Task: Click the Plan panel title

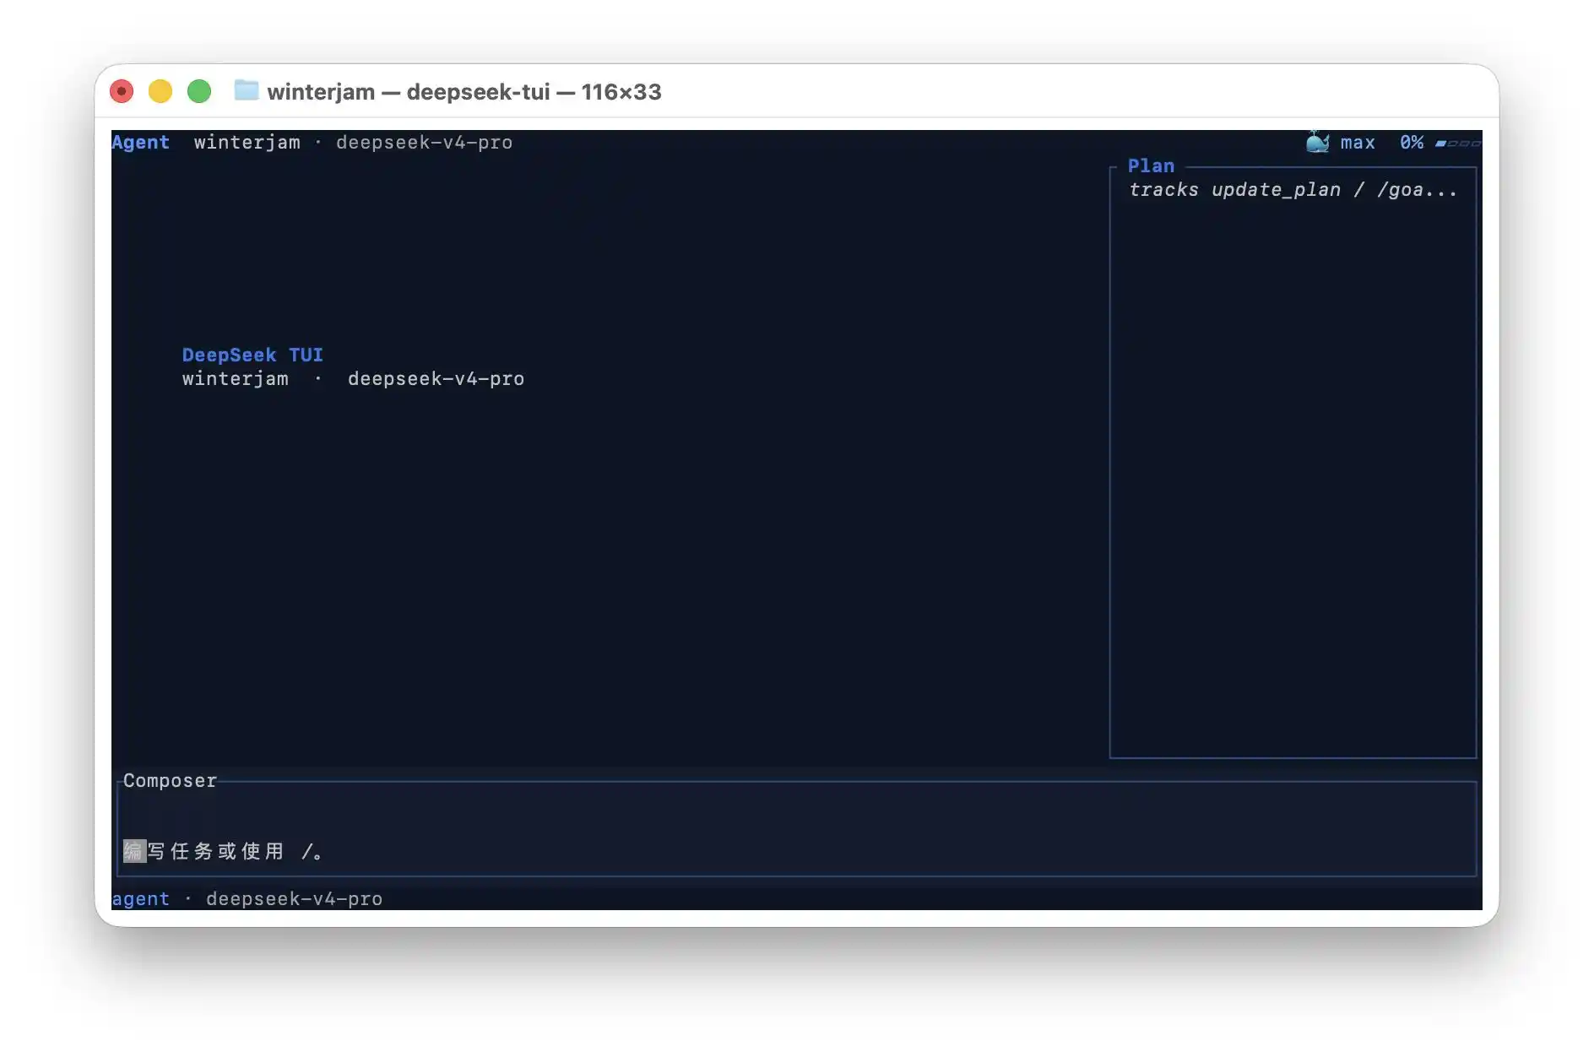Action: pyautogui.click(x=1151, y=165)
